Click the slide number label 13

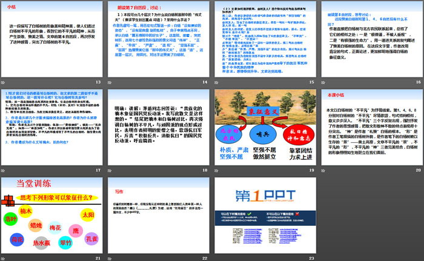pos(98,82)
